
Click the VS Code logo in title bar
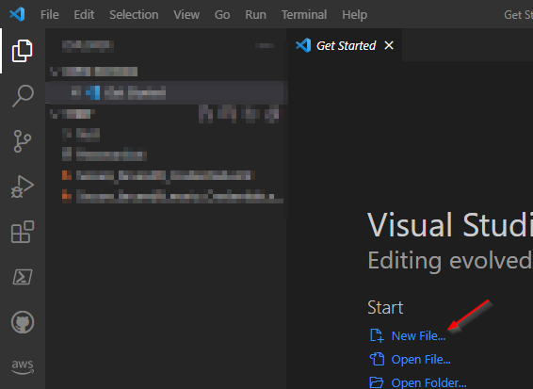(17, 14)
